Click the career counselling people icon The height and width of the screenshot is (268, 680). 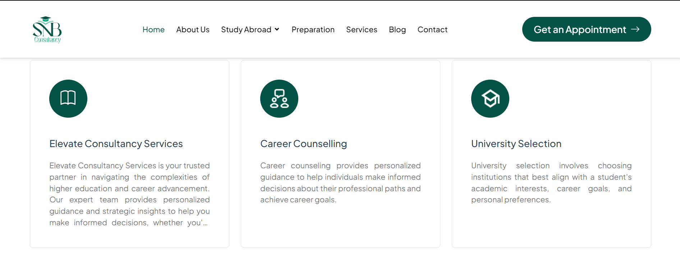tap(279, 98)
